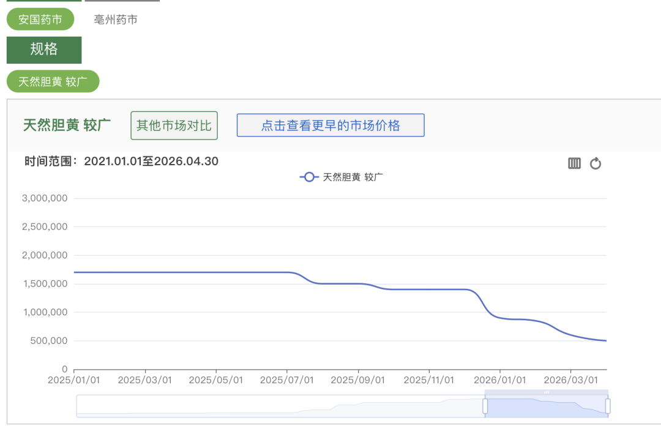Screen dimensions: 661x426
Task: Click the 2026/01/01 x-axis date label
Action: (x=500, y=380)
